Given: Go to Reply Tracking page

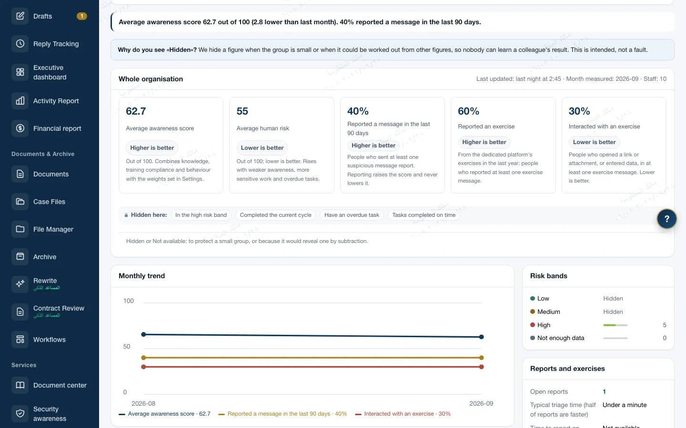Looking at the screenshot, I should coord(50,44).
